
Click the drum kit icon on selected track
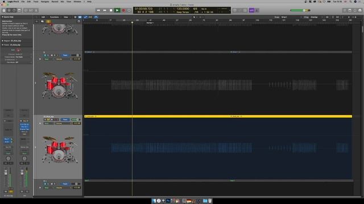coord(60,150)
